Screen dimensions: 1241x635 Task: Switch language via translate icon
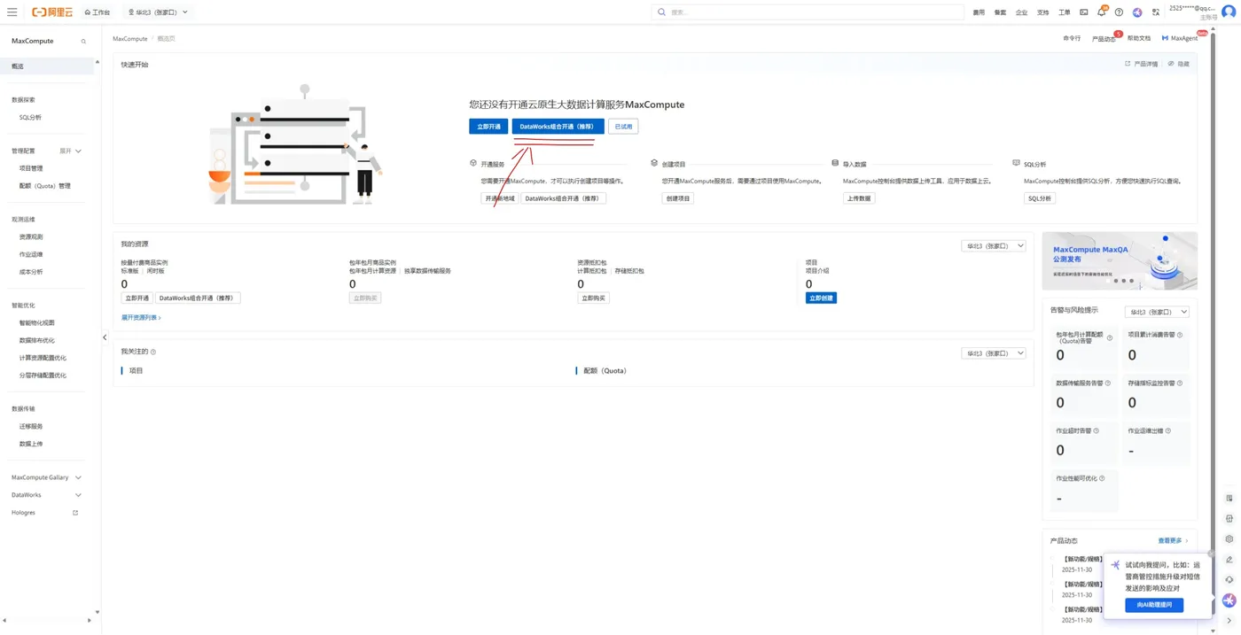pos(1156,12)
